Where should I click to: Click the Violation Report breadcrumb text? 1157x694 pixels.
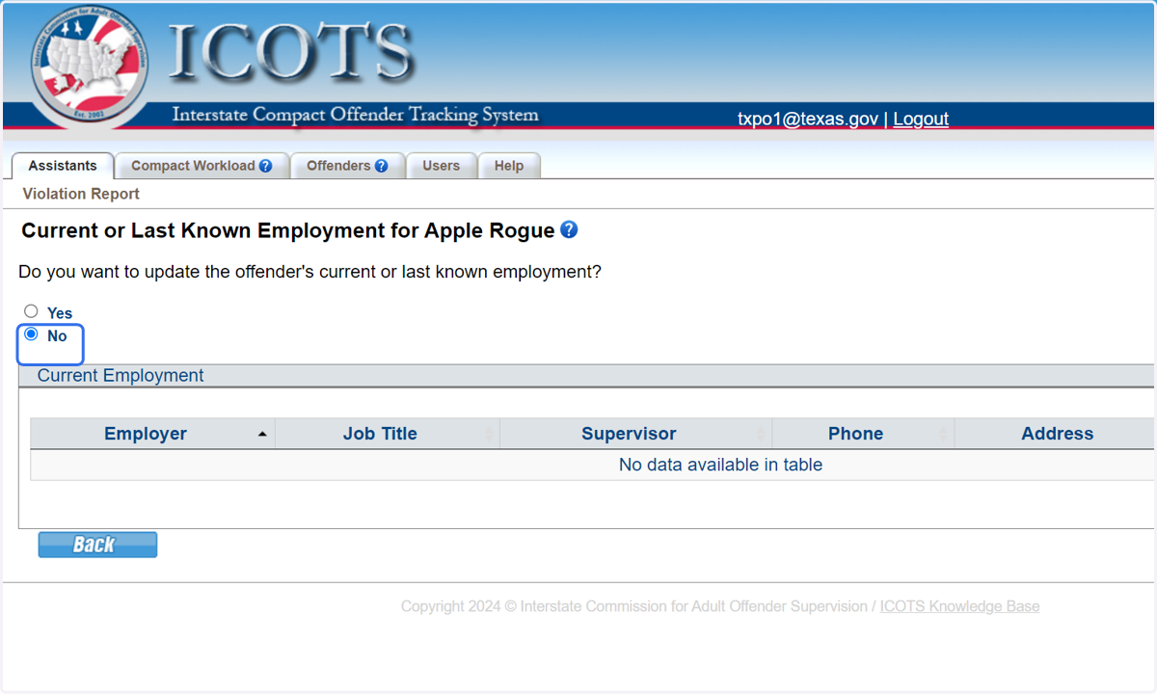(81, 194)
